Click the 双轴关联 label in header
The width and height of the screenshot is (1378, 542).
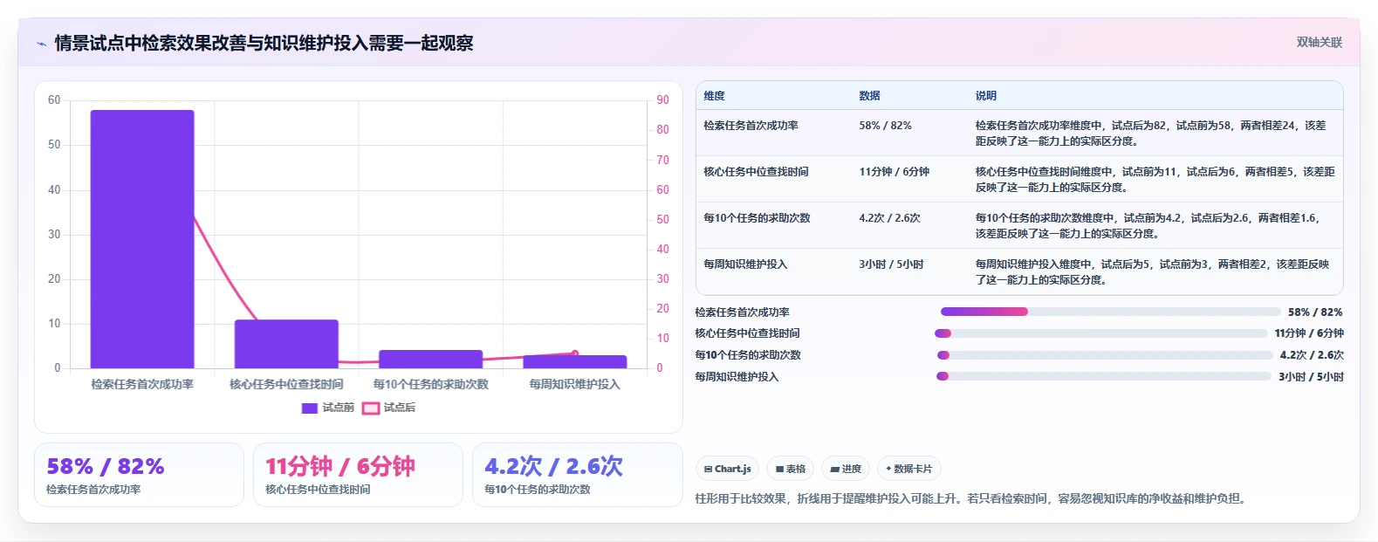pos(1319,43)
